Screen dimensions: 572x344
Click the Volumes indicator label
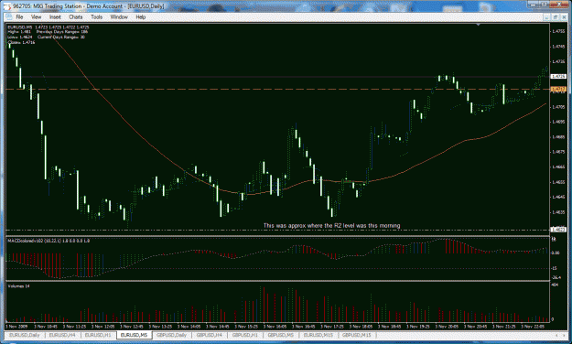[x=18, y=286]
